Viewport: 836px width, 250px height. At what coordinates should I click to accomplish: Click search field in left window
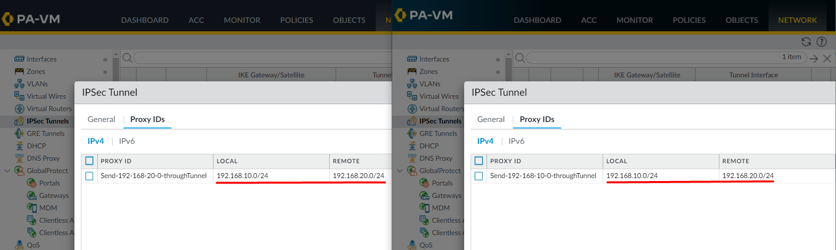[x=263, y=58]
